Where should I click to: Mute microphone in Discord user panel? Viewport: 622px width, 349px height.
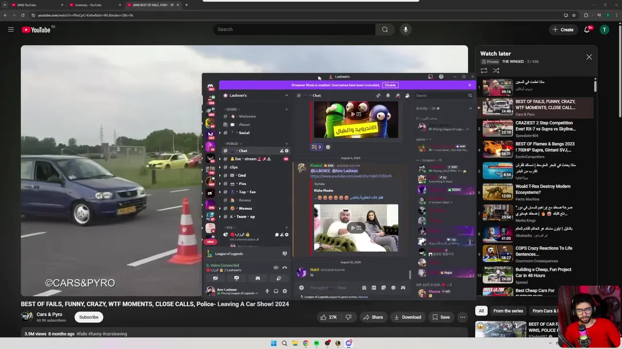(x=267, y=291)
